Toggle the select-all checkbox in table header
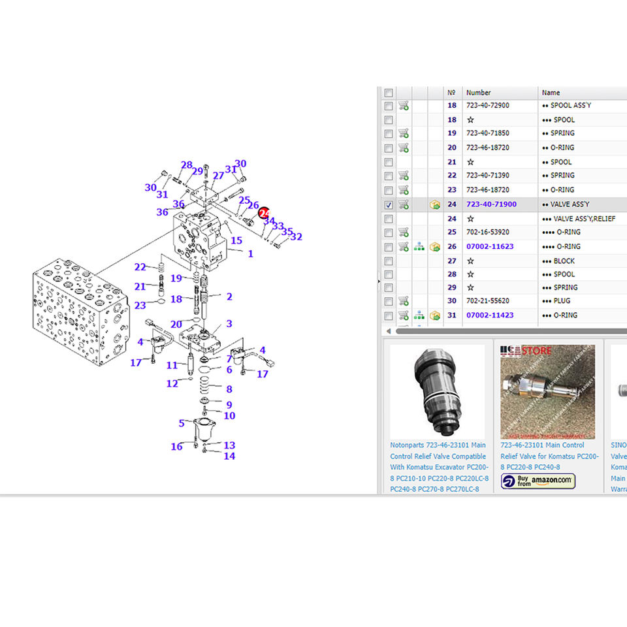This screenshot has width=627, height=627. (x=388, y=93)
